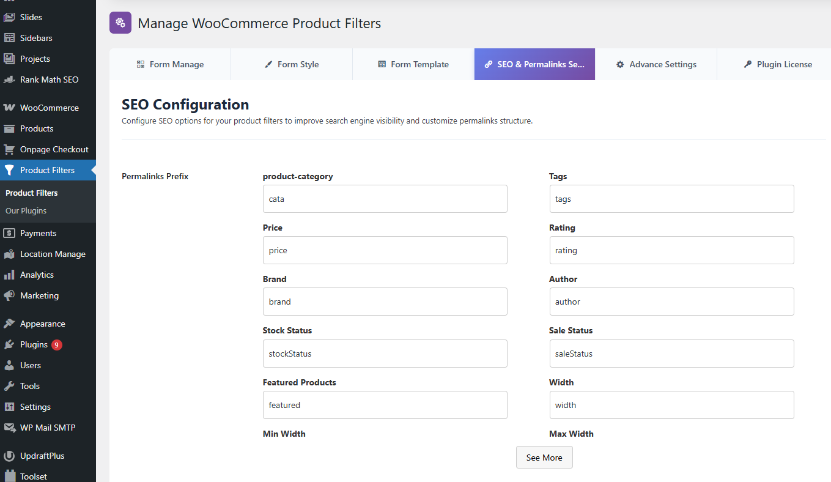Switch to the Form Style tab
This screenshot has height=482, width=831.
pyautogui.click(x=292, y=64)
